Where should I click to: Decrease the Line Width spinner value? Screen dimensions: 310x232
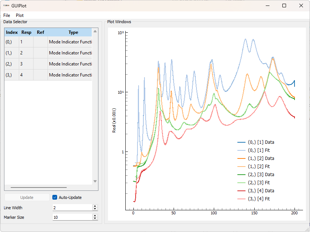click(95, 209)
